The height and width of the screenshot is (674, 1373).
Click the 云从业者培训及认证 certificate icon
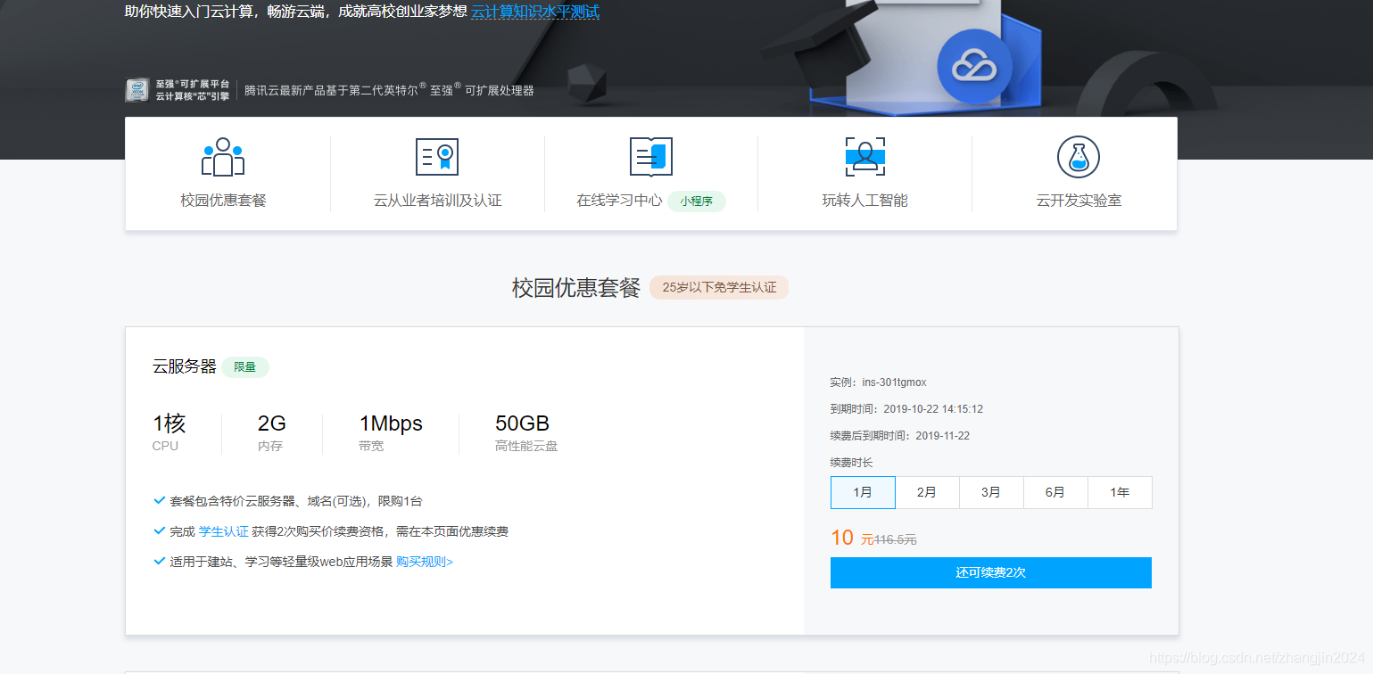pyautogui.click(x=437, y=157)
